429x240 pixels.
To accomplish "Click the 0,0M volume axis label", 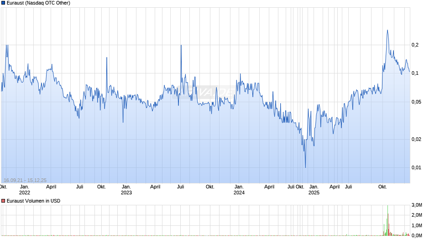I will point(417,235).
